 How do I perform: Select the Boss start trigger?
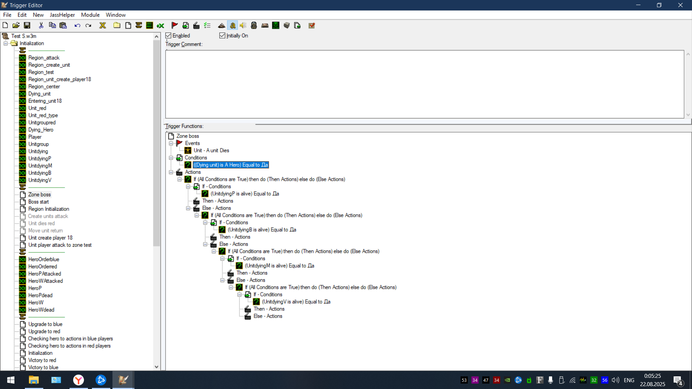39,202
